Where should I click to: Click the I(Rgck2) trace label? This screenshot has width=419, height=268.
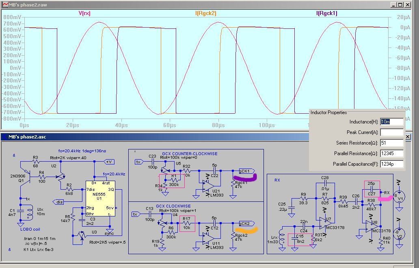tap(206, 13)
